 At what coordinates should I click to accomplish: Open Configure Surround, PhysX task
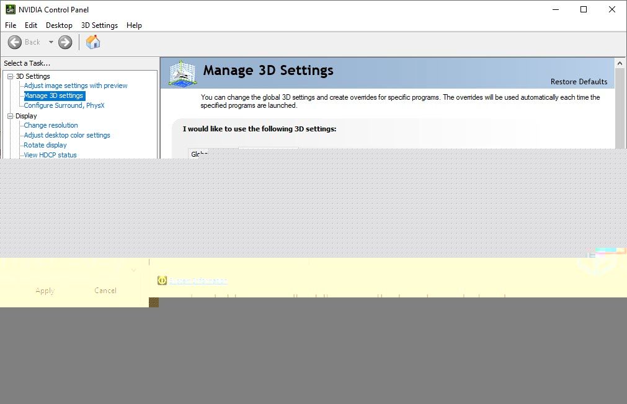coord(64,105)
